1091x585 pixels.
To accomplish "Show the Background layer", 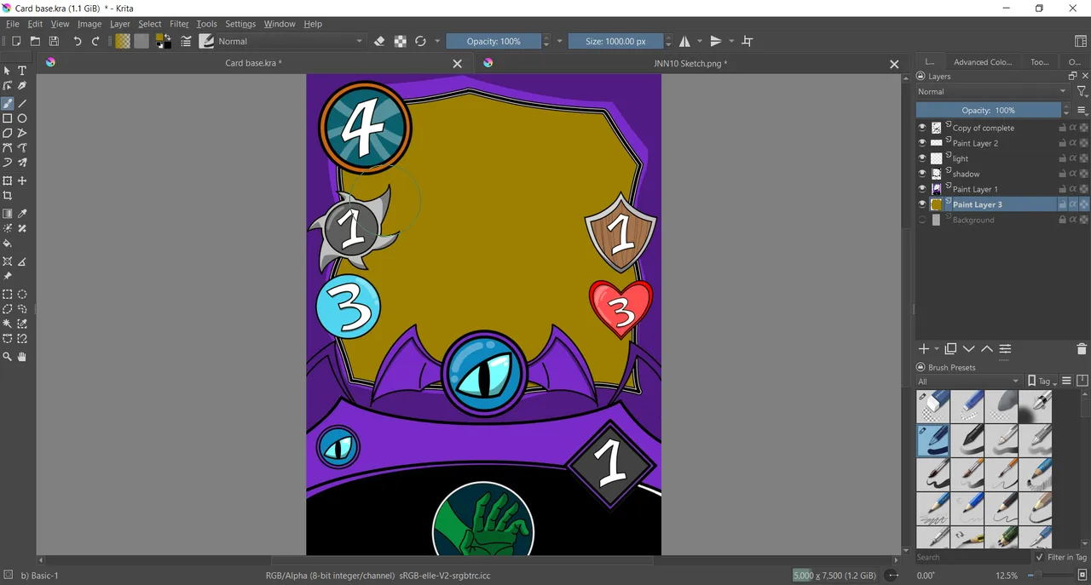I will (921, 220).
